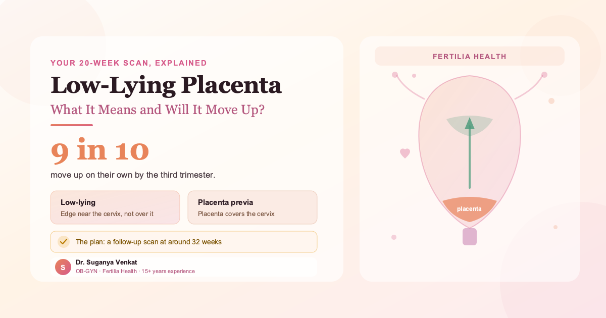Click the right fallopian tube end dot
Image resolution: width=606 pixels, height=318 pixels.
(544, 75)
